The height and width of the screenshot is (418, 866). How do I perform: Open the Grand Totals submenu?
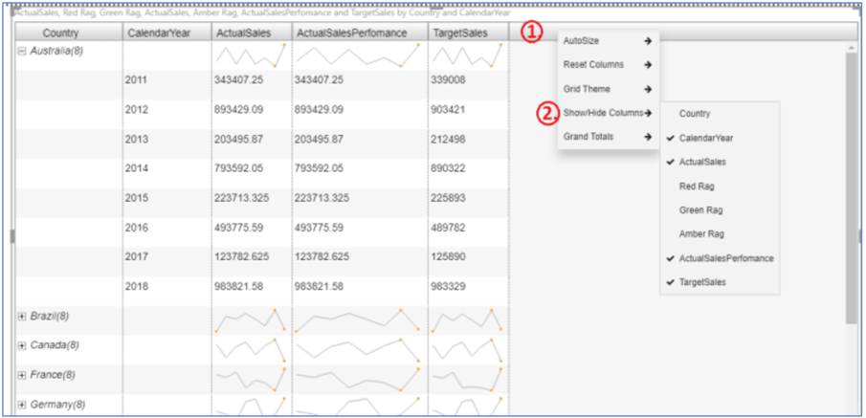click(x=608, y=137)
